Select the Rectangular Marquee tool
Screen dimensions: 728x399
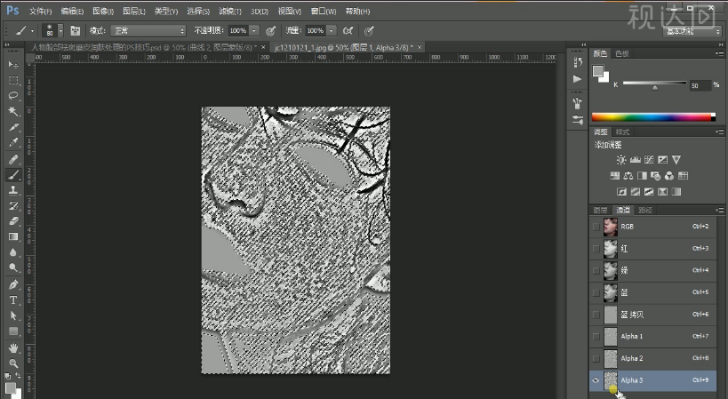pos(13,80)
